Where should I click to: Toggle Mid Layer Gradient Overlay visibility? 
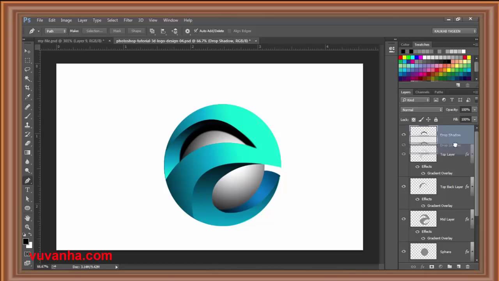point(423,238)
